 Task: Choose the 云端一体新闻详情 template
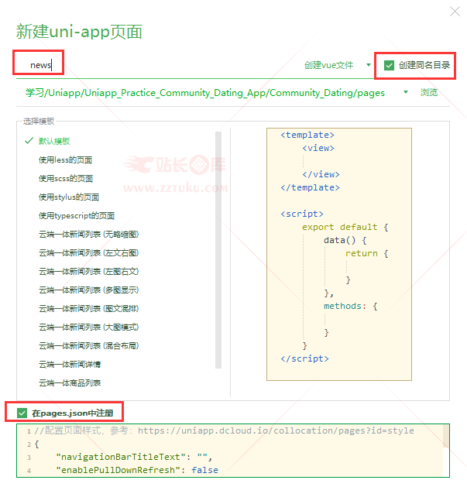tap(70, 364)
